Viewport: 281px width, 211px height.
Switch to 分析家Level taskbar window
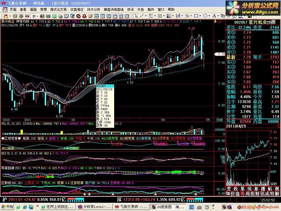point(94,207)
